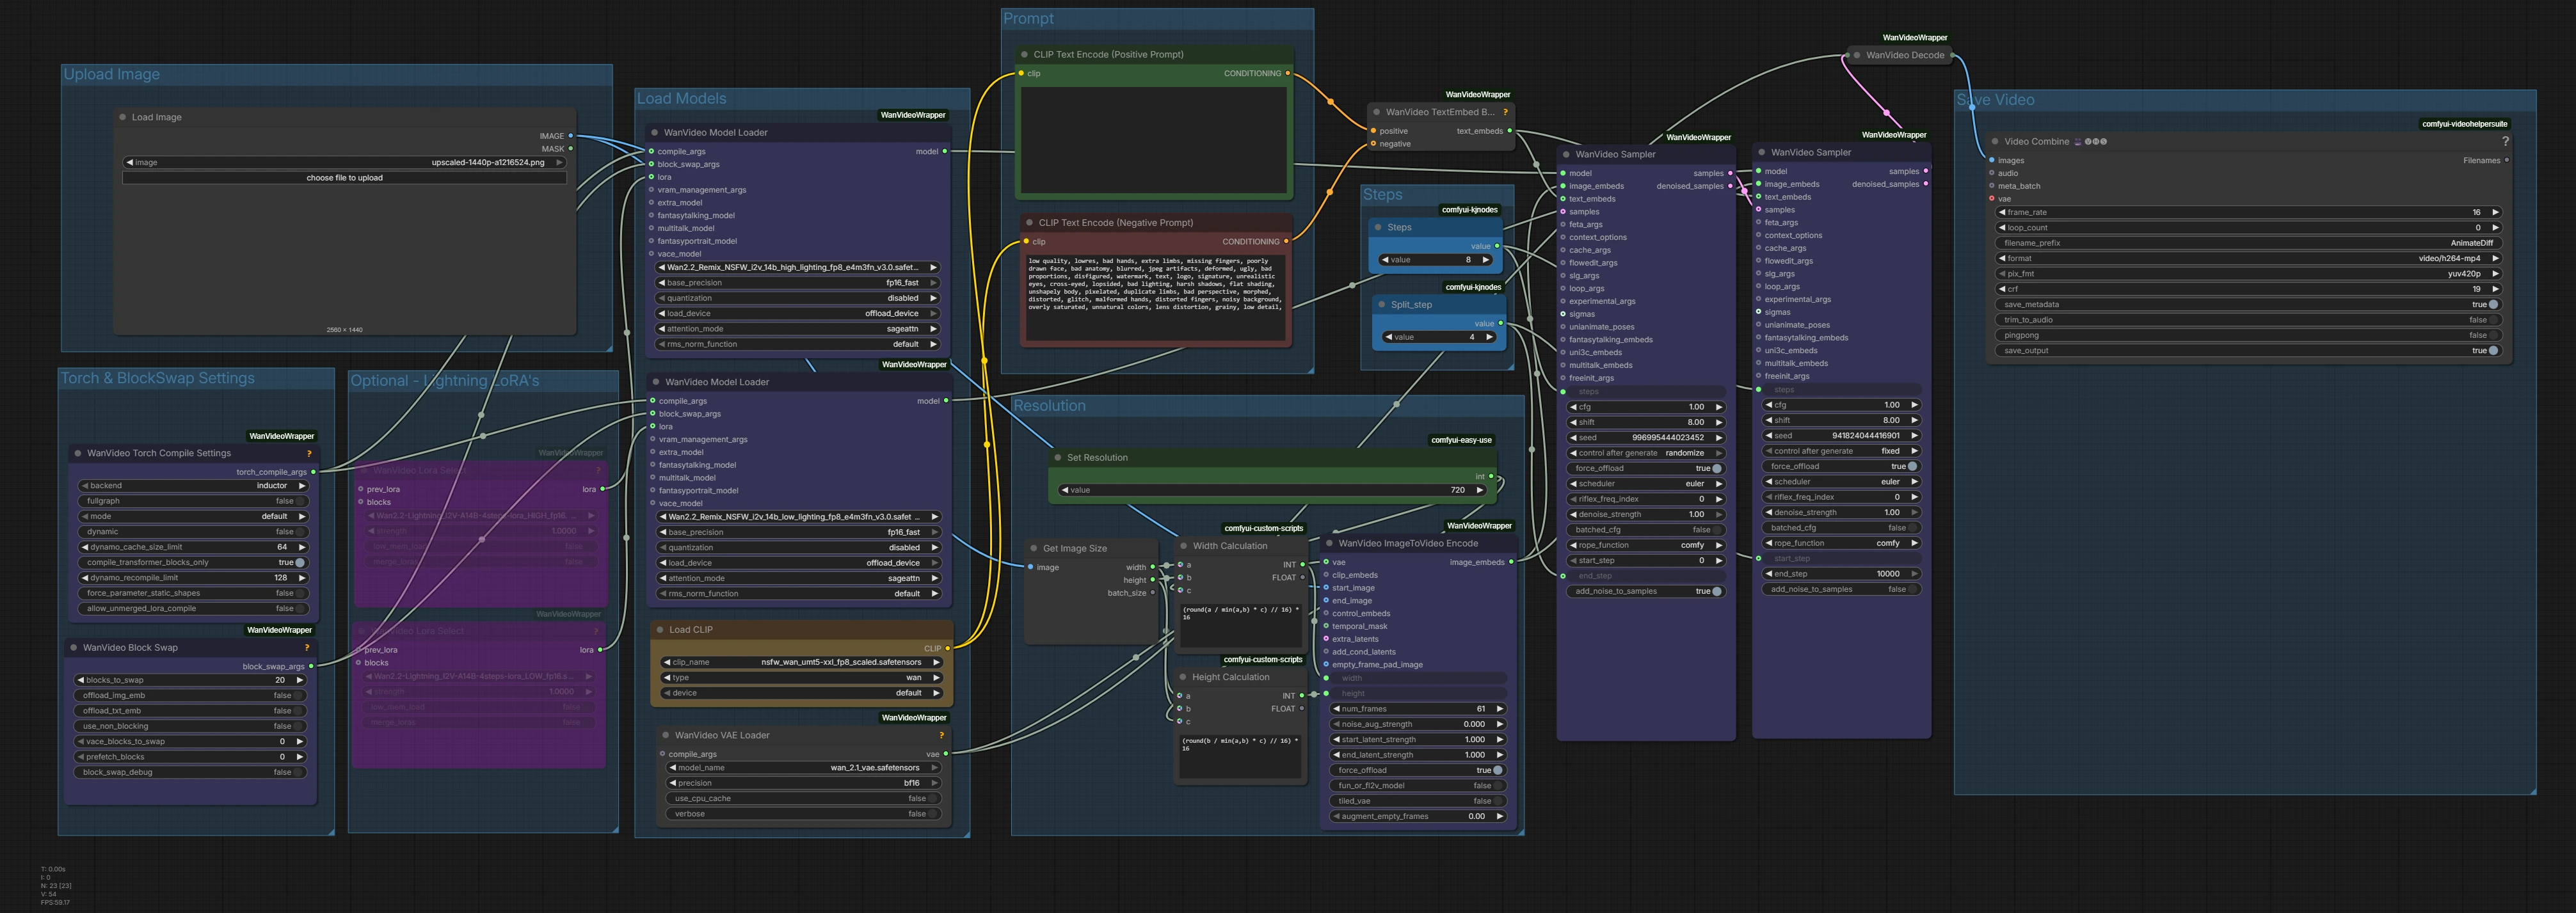Click the WanVideo VAE Loader help icon
This screenshot has height=913, width=2576.
tap(941, 735)
